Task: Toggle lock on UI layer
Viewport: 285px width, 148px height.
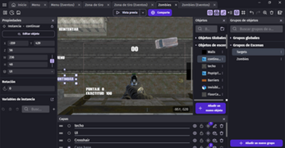Action: pos(201,133)
